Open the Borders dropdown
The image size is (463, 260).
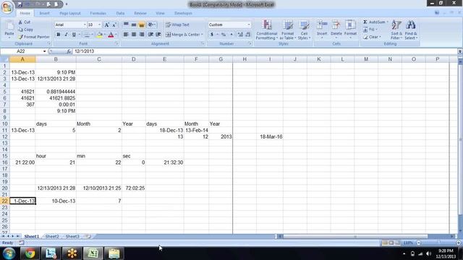click(92, 35)
